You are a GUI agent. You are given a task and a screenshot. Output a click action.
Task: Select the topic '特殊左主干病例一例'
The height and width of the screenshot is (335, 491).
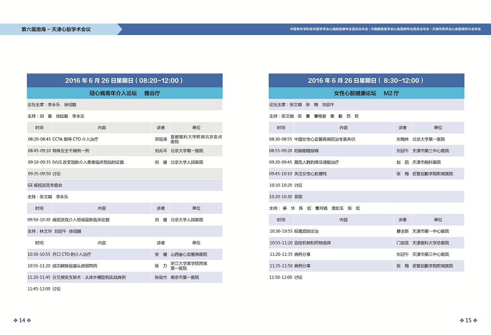71,150
